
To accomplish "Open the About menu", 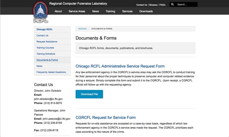I will coord(58,11).
